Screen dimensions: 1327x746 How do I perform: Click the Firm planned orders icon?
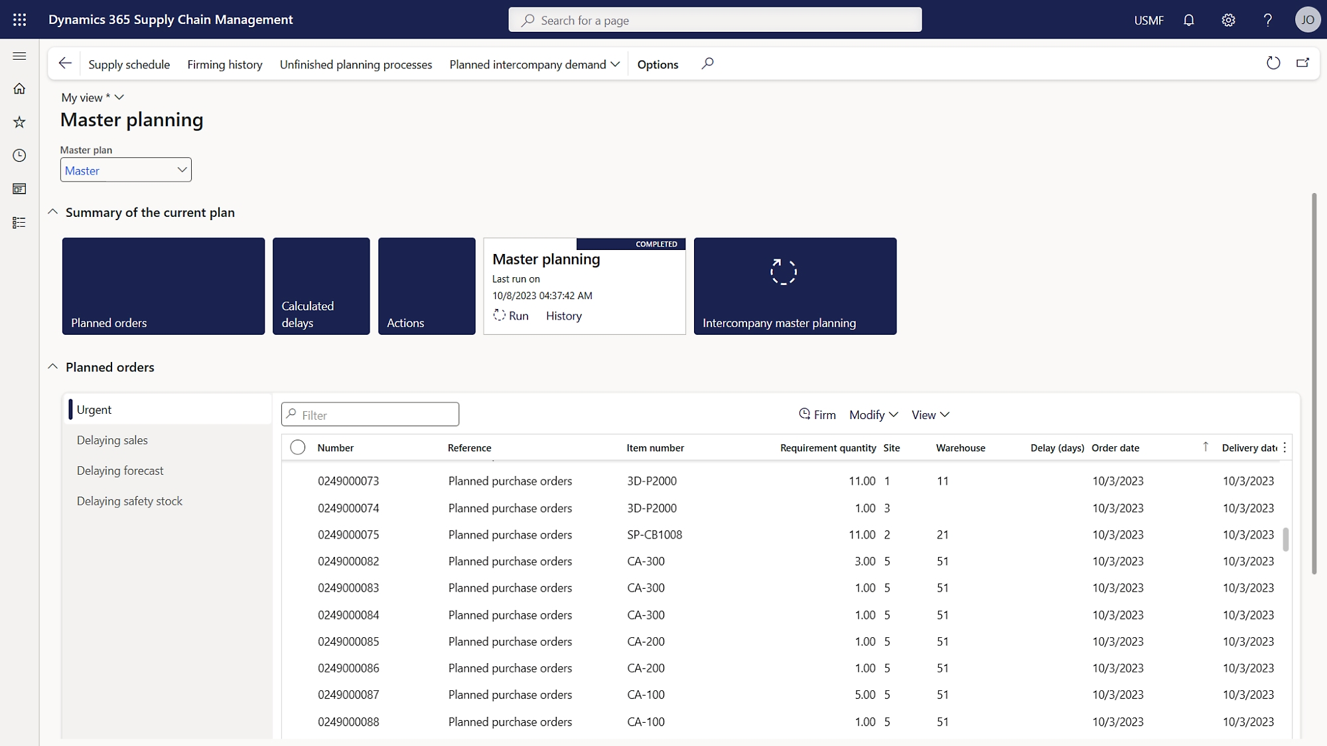pyautogui.click(x=803, y=414)
